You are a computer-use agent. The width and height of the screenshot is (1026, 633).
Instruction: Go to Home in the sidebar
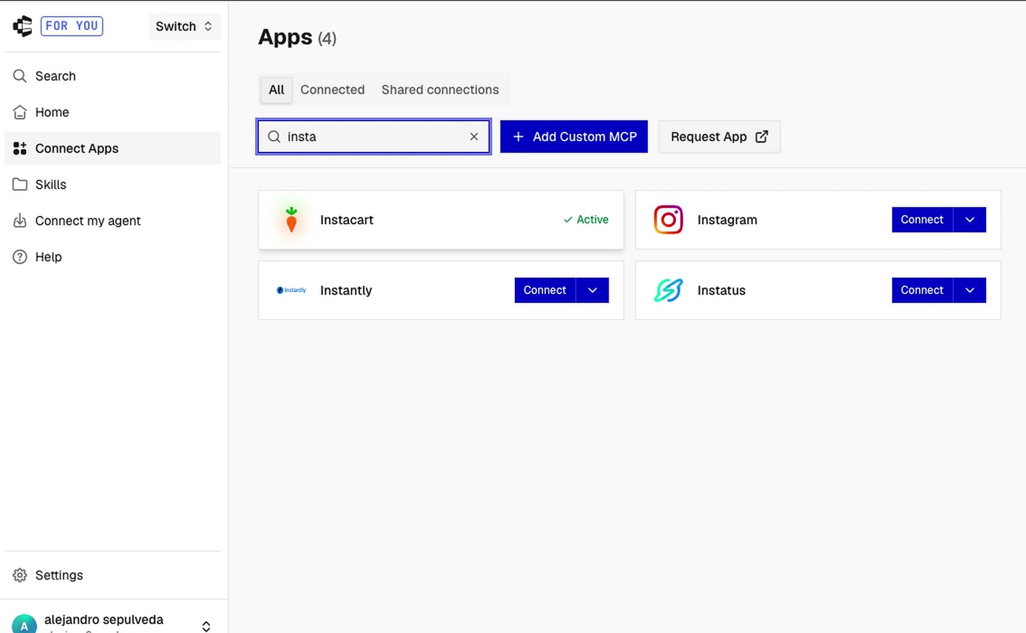[x=112, y=112]
